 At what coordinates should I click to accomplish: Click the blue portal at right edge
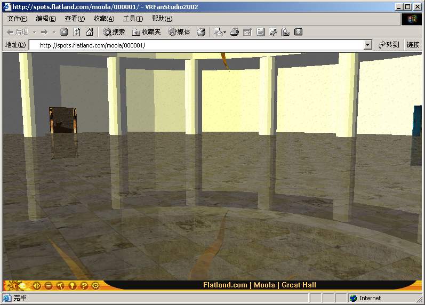tap(418, 121)
